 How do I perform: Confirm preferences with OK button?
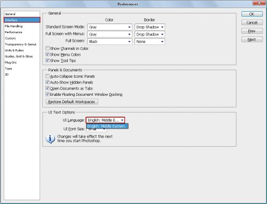point(252,14)
